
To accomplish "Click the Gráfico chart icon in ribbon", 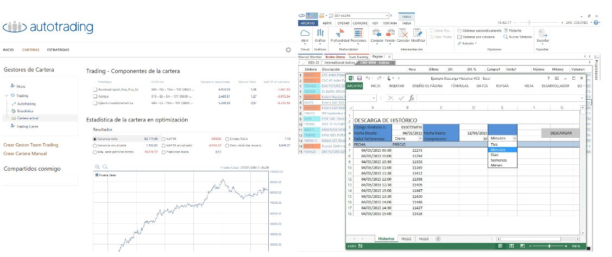I will 320,34.
